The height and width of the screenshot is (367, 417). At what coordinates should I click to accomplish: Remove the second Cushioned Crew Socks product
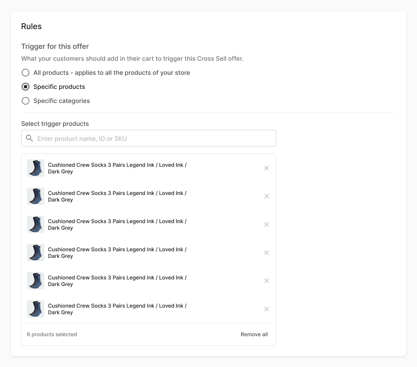(266, 196)
